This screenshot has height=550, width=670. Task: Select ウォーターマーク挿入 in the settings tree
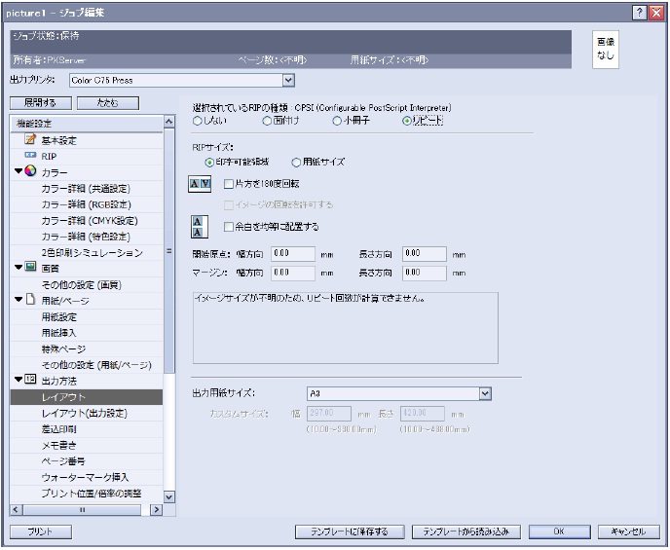pos(84,477)
